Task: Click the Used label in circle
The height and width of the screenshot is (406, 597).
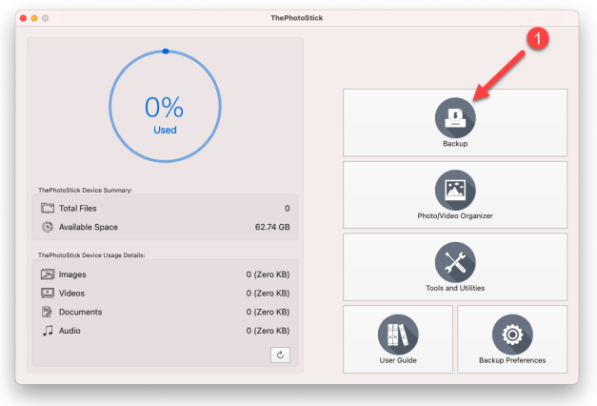Action: pyautogui.click(x=165, y=130)
